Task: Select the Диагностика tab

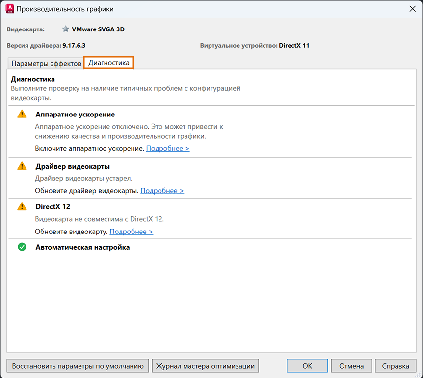Action: coord(109,63)
